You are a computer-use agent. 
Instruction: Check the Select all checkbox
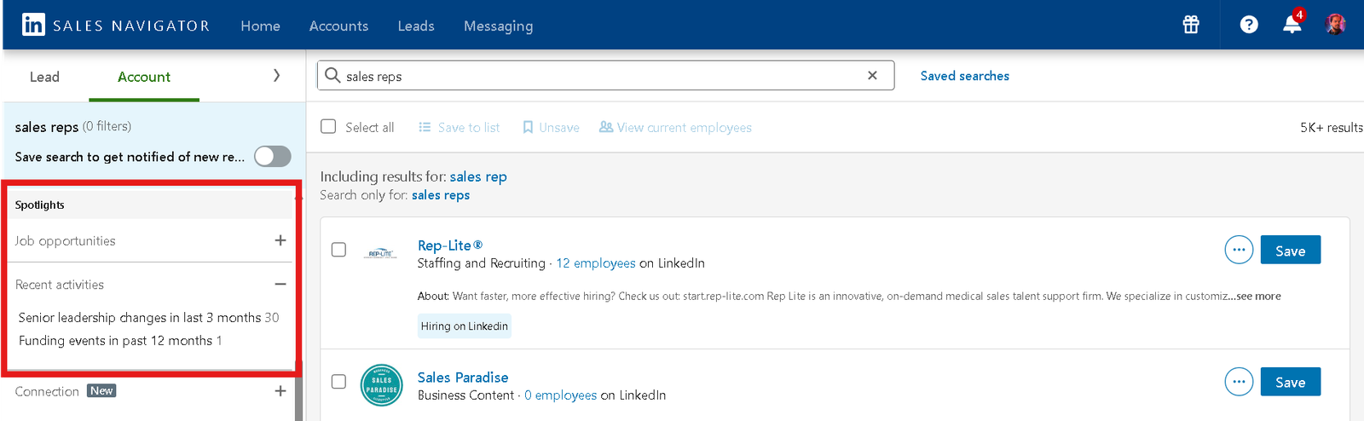(x=328, y=126)
